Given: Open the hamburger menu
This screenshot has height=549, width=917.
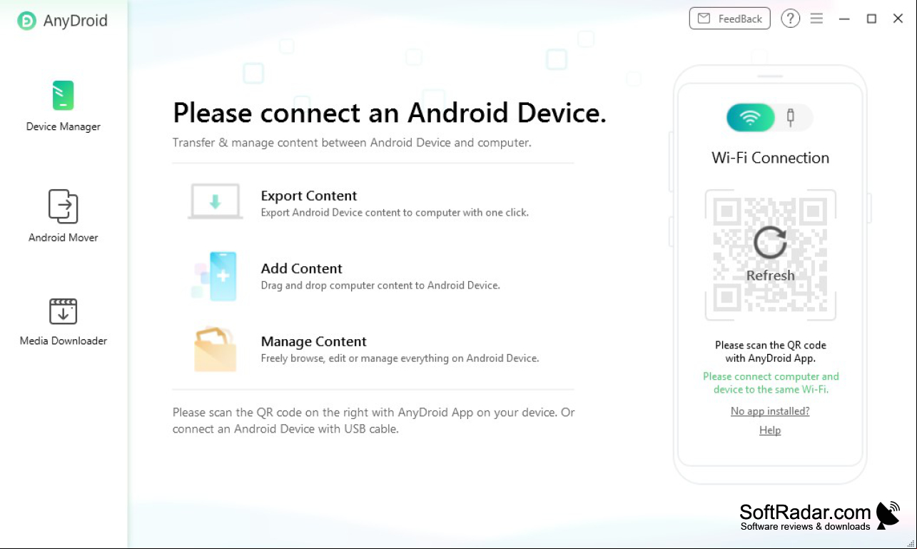Looking at the screenshot, I should point(816,19).
